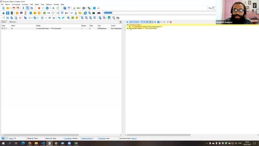Click the Image search picture icon

(x=35, y=13)
